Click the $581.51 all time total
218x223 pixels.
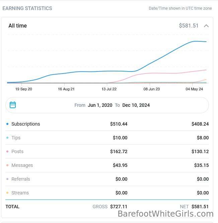[189, 26]
